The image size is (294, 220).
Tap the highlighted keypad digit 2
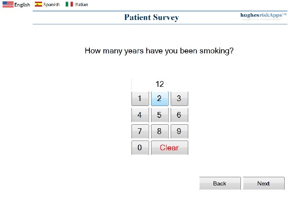pyautogui.click(x=160, y=99)
